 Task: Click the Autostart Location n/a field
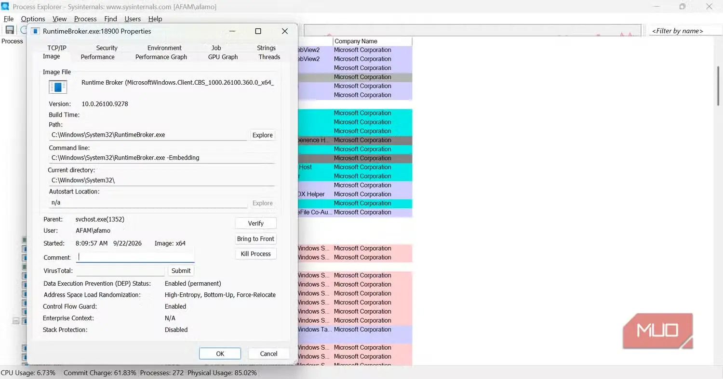[148, 202]
